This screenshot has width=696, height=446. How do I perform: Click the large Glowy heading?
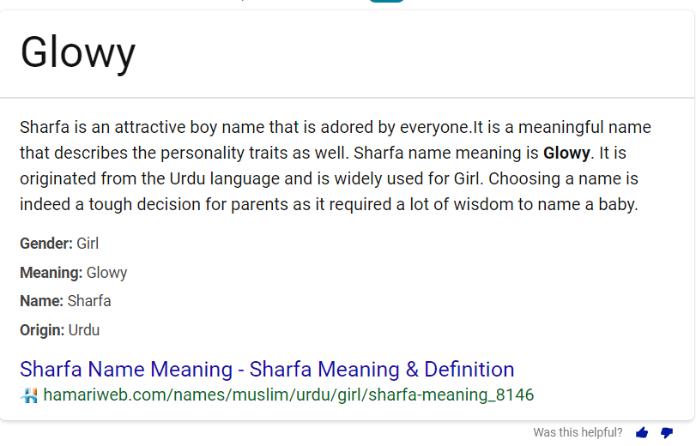(x=78, y=53)
